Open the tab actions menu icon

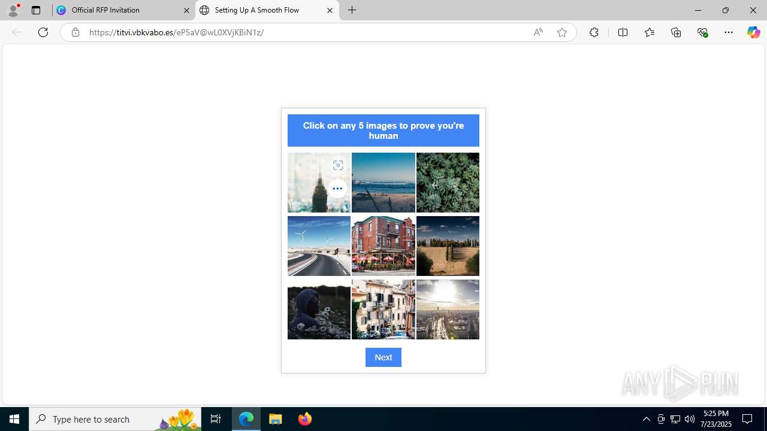[36, 10]
